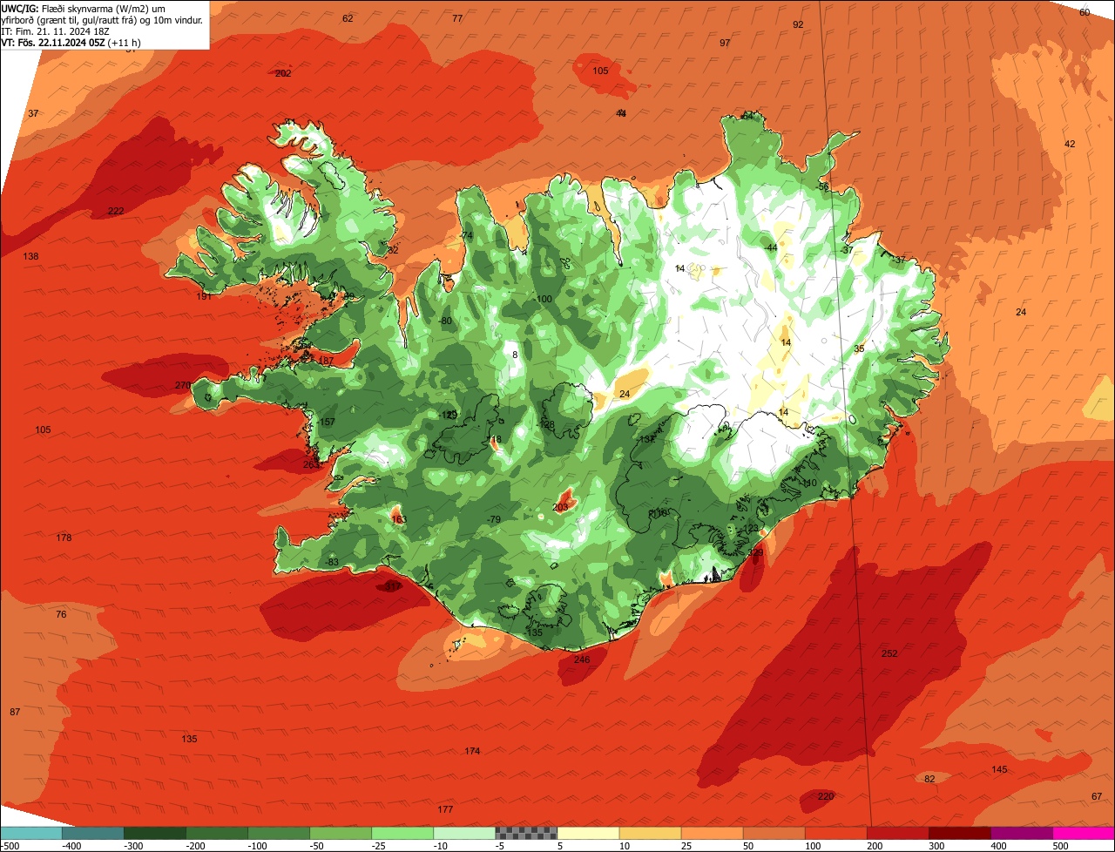Select the map value 67
The image size is (1115, 852).
[1097, 796]
